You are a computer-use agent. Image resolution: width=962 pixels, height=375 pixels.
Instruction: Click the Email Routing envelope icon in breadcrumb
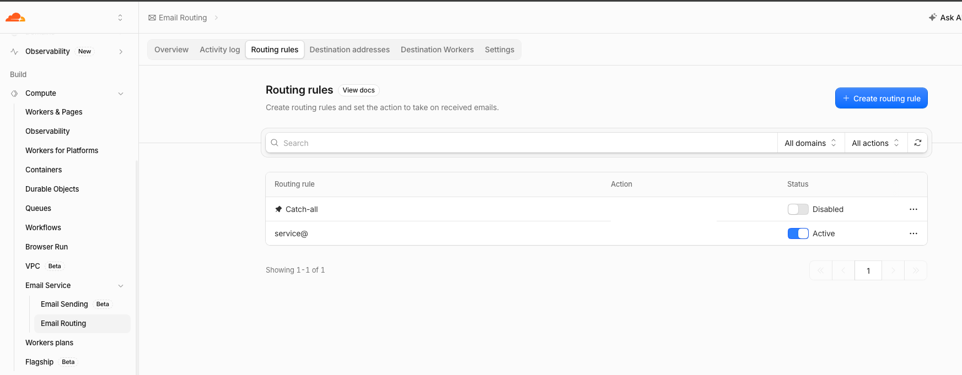[152, 18]
